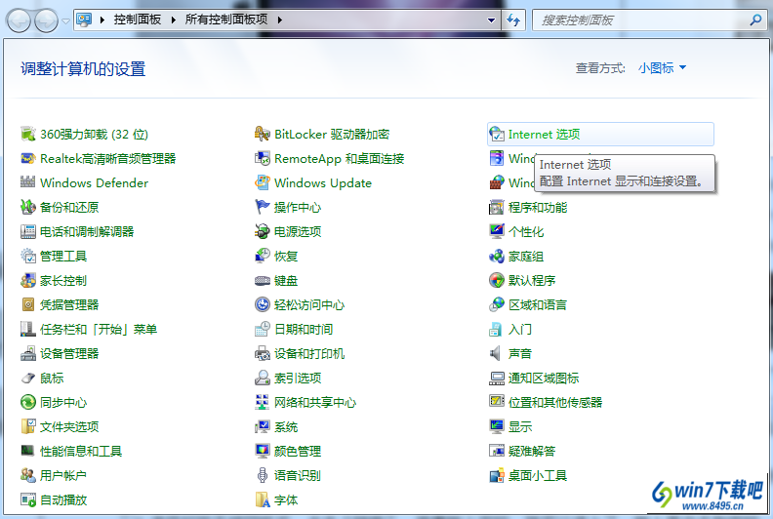Open recent pages dropdown beside navigation buttons
Image resolution: width=773 pixels, height=519 pixels.
[x=65, y=21]
